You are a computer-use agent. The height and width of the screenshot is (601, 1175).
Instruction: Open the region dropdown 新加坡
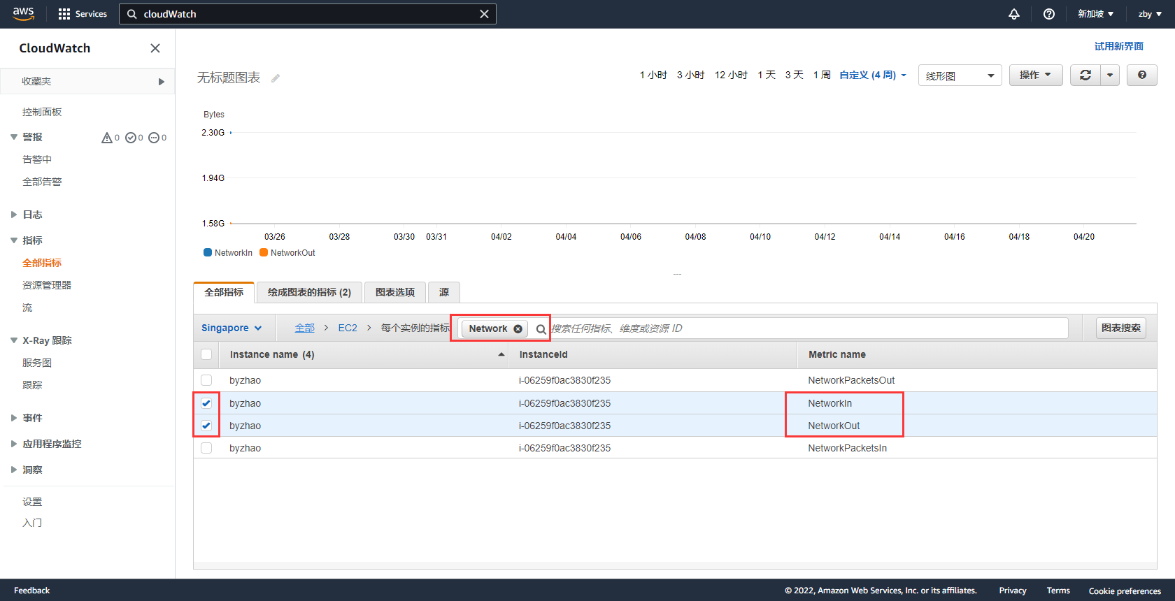coord(1095,14)
